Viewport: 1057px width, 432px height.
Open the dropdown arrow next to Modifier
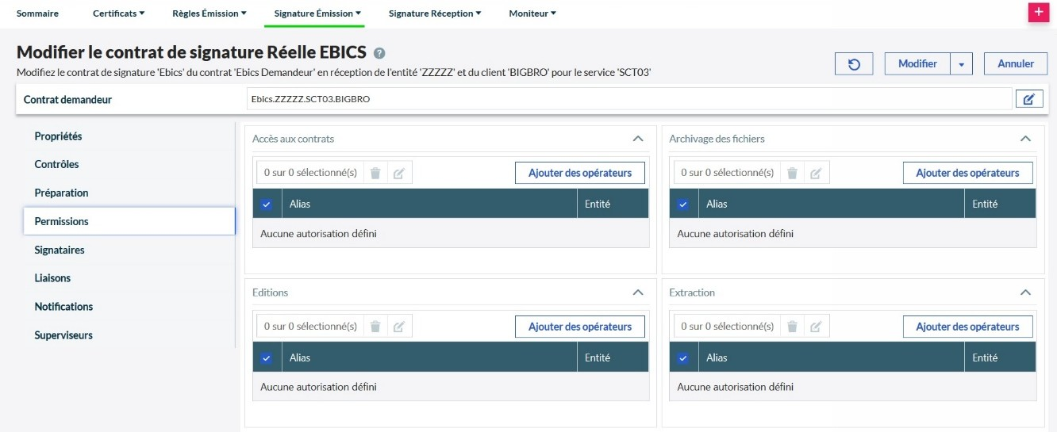click(962, 64)
